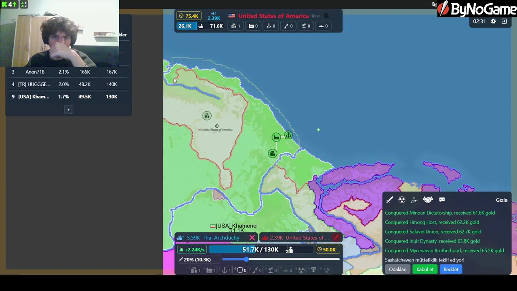The width and height of the screenshot is (517, 291).
Task: Click the factories count icon in info panel
Action: point(254,26)
